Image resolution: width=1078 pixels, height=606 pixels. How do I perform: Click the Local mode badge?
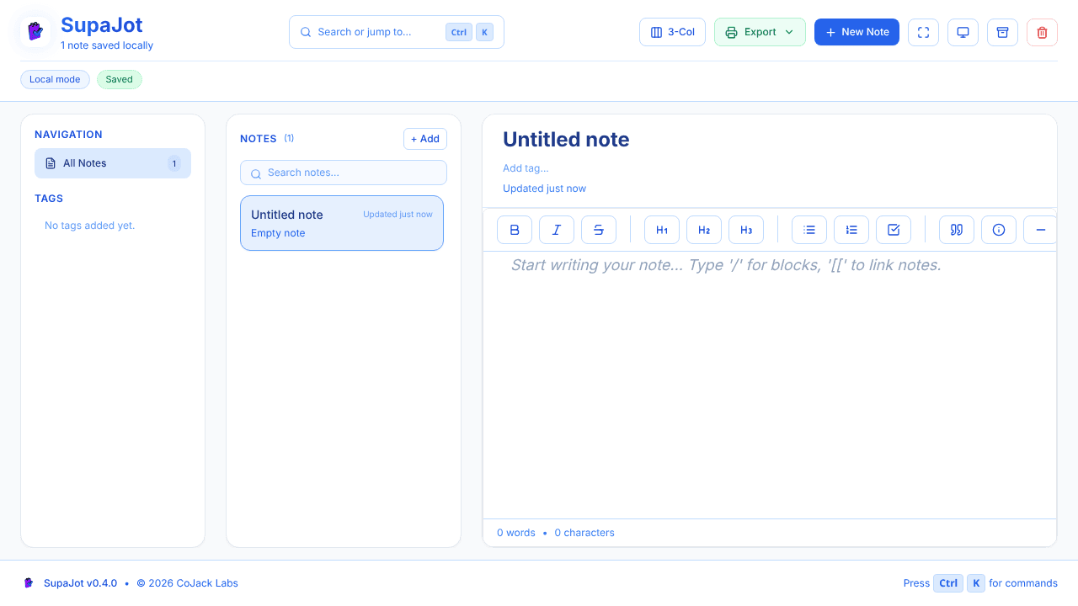55,79
